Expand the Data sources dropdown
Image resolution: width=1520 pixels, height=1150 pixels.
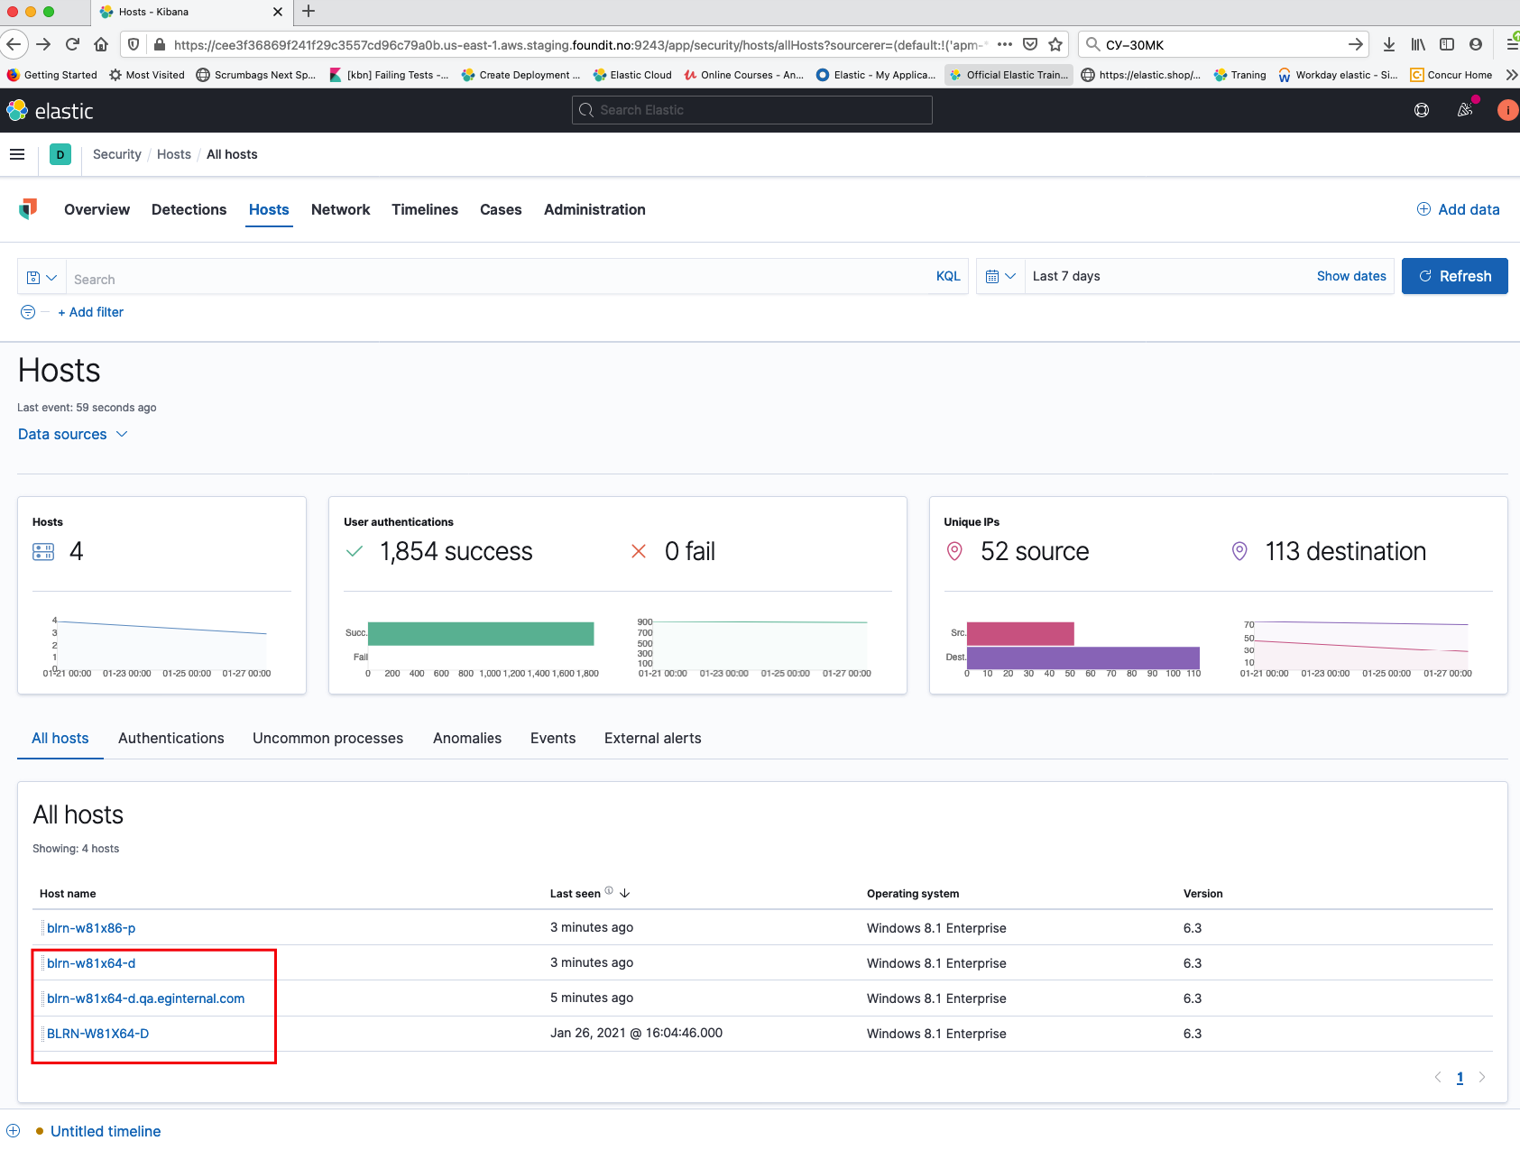pyautogui.click(x=73, y=434)
